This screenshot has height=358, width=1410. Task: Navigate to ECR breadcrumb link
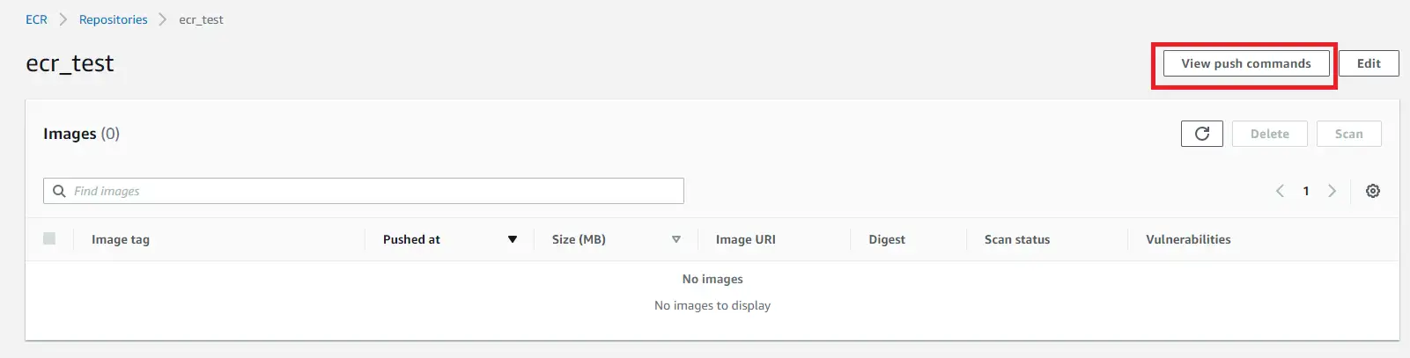36,19
